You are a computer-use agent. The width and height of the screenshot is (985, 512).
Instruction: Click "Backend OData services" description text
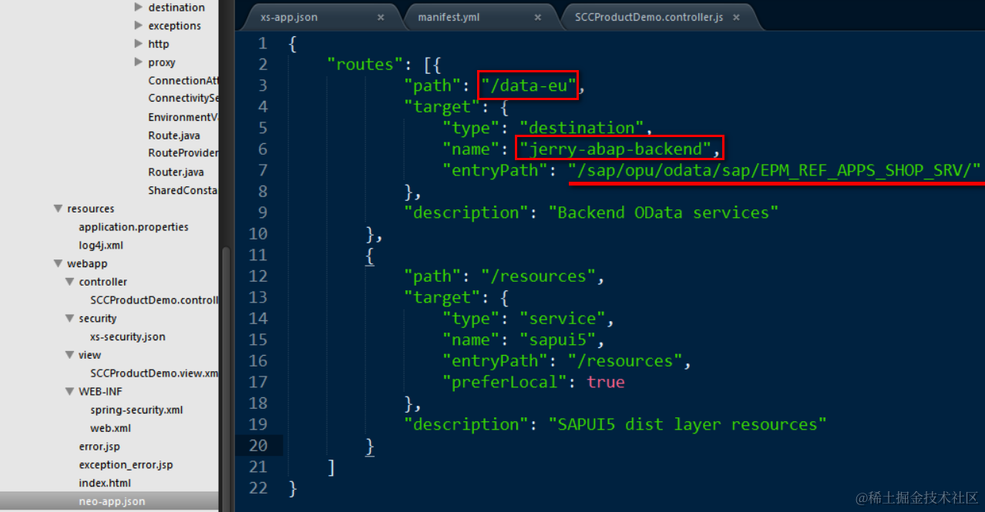(664, 212)
